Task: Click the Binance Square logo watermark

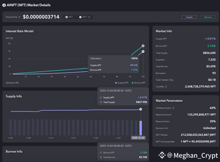Action: coord(162,155)
